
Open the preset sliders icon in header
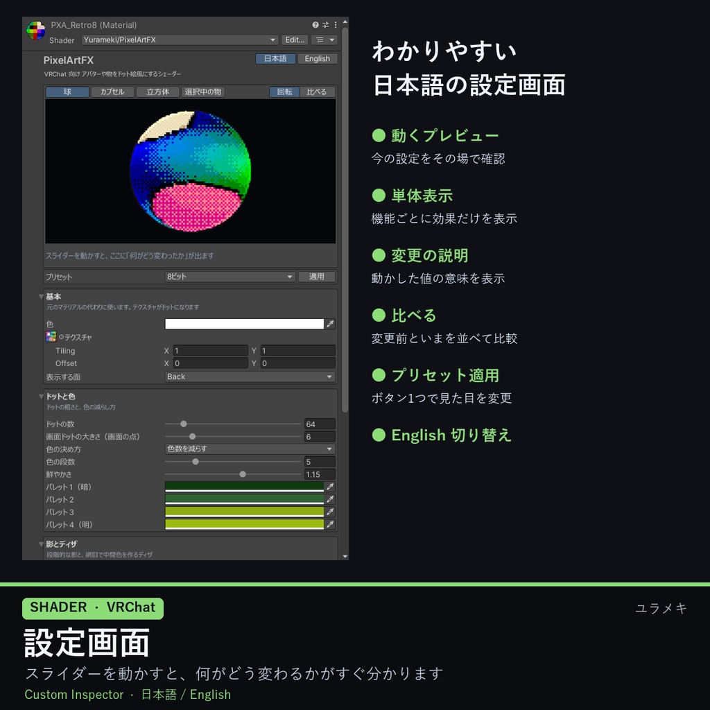pyautogui.click(x=326, y=25)
